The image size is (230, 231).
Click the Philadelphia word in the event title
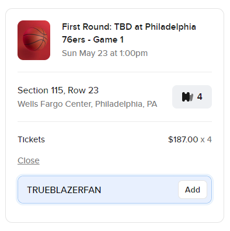(170, 27)
